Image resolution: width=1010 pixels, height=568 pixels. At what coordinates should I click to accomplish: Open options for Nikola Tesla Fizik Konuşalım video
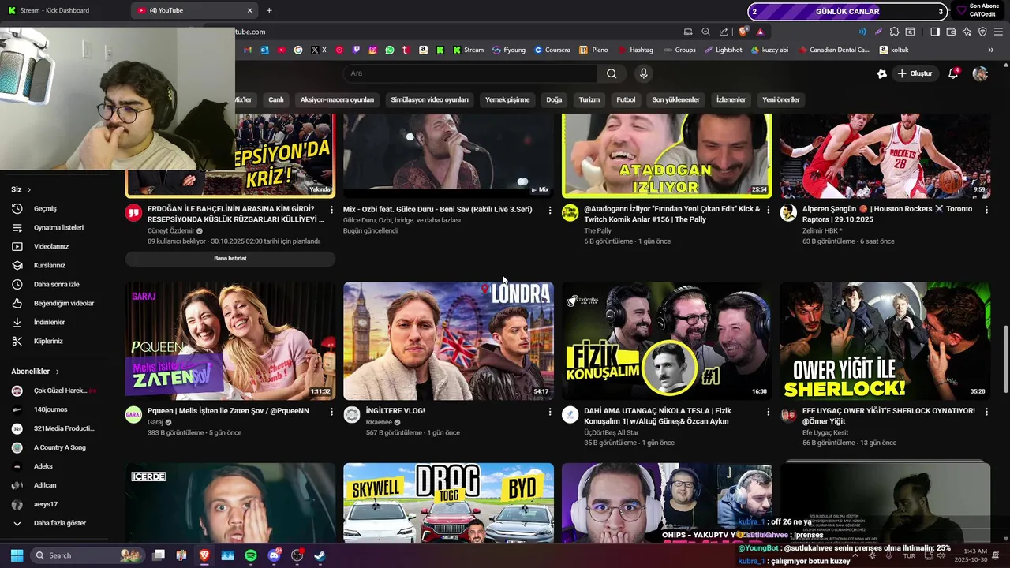pos(768,412)
